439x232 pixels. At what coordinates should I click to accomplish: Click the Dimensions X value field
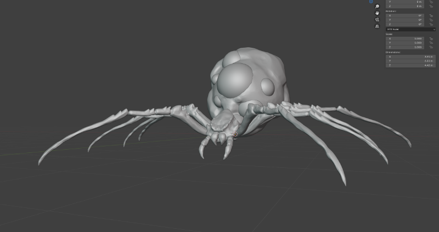[410, 56]
